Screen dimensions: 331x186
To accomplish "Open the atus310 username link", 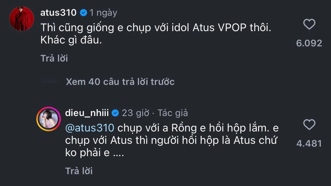I will pyautogui.click(x=59, y=13).
